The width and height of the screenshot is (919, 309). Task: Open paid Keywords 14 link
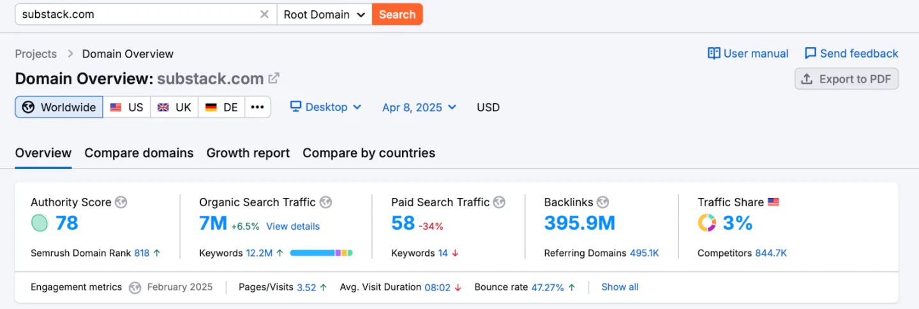pos(443,253)
